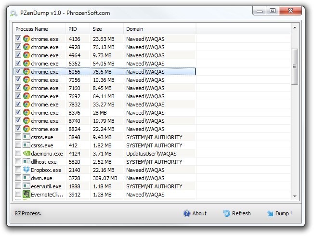Click scrollbar up arrow
This screenshot has width=314, height=236.
pos(295,27)
